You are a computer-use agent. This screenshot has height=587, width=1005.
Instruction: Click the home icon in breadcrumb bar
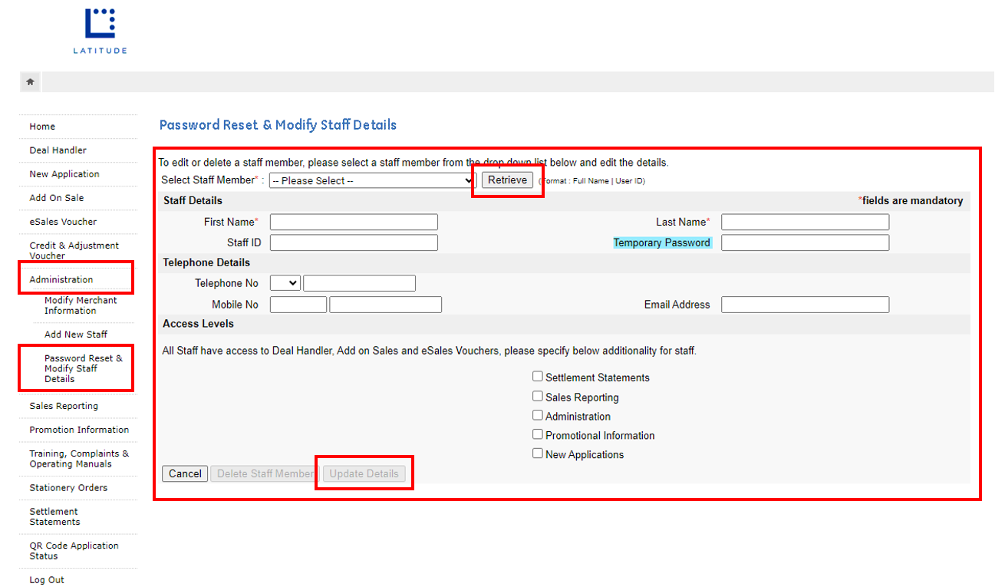point(30,82)
